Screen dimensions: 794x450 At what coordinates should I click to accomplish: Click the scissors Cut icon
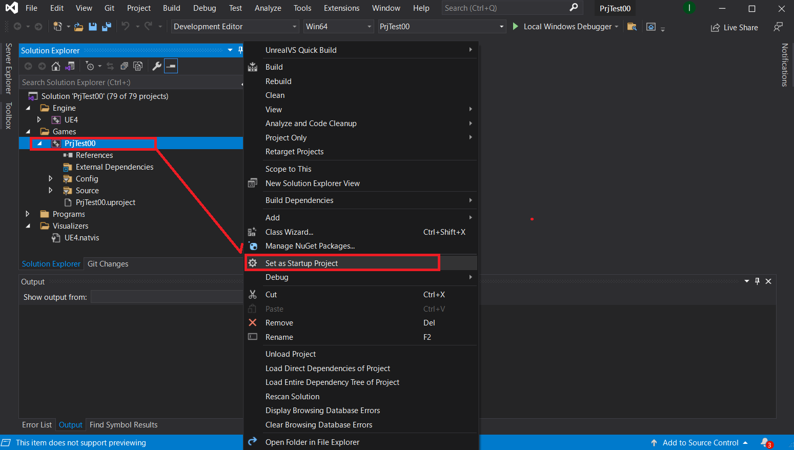(253, 295)
